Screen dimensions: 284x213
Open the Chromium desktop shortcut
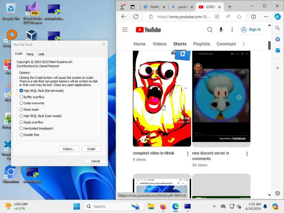(x=11, y=174)
